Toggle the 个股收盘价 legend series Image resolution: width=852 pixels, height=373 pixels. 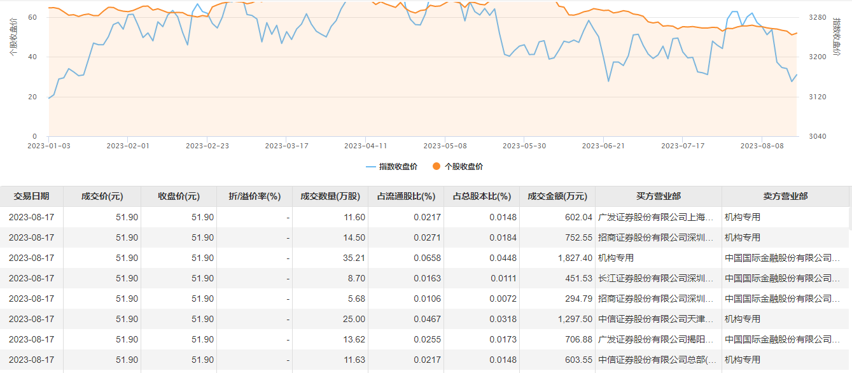[457, 167]
